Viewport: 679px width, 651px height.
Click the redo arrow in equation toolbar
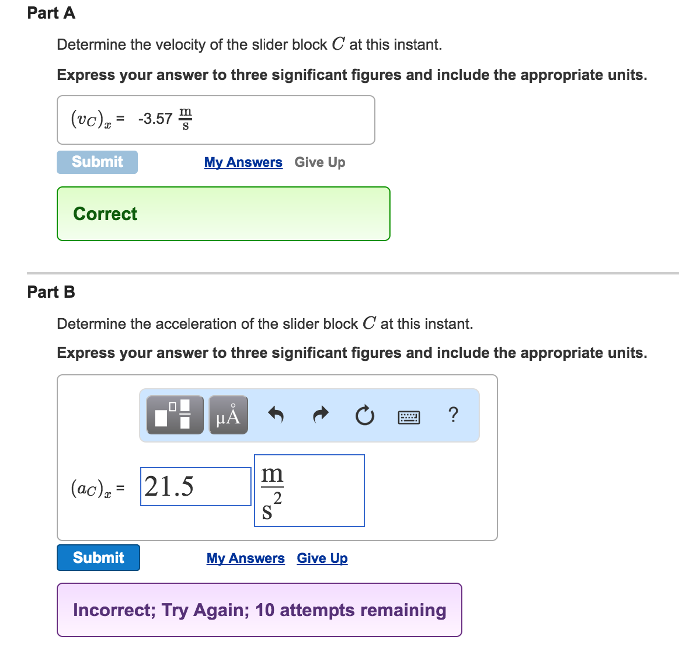point(321,415)
